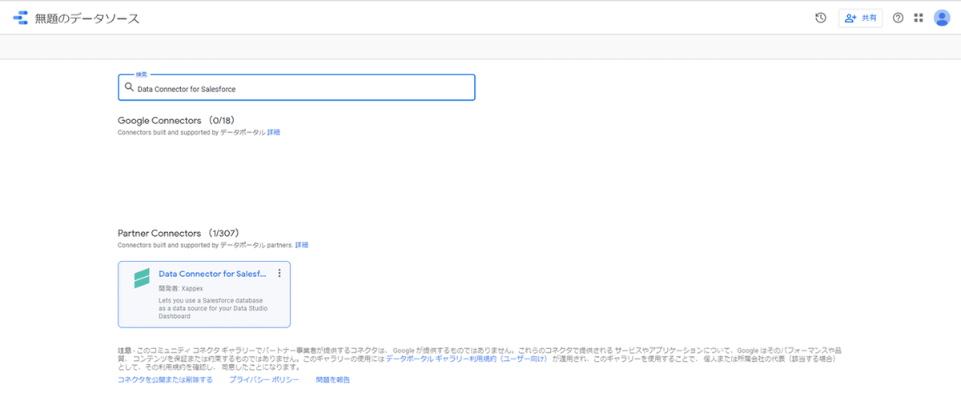Open 詳細 link under Google Connectors
Image resolution: width=961 pixels, height=409 pixels.
[273, 132]
